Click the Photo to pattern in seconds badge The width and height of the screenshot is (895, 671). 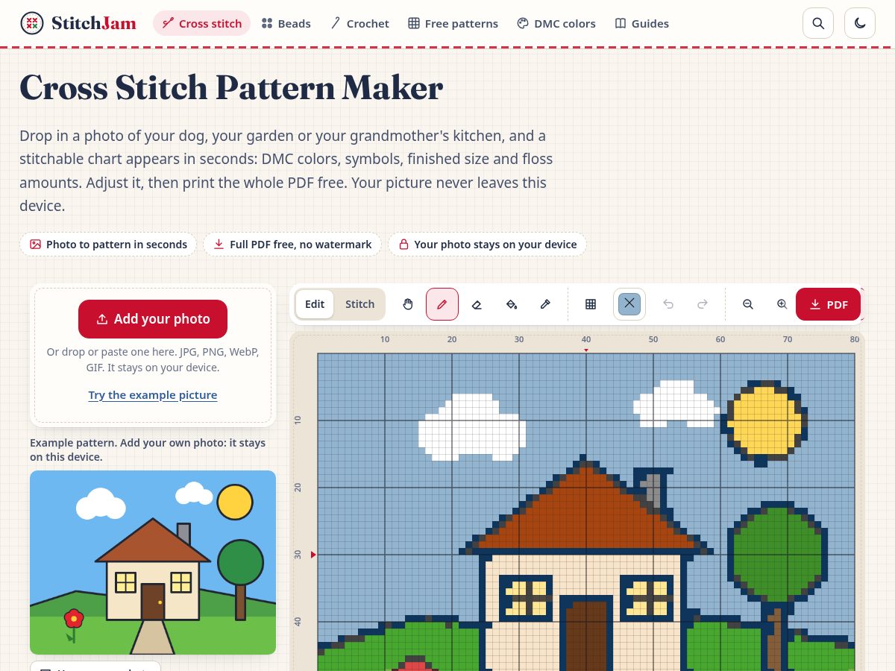(x=108, y=245)
